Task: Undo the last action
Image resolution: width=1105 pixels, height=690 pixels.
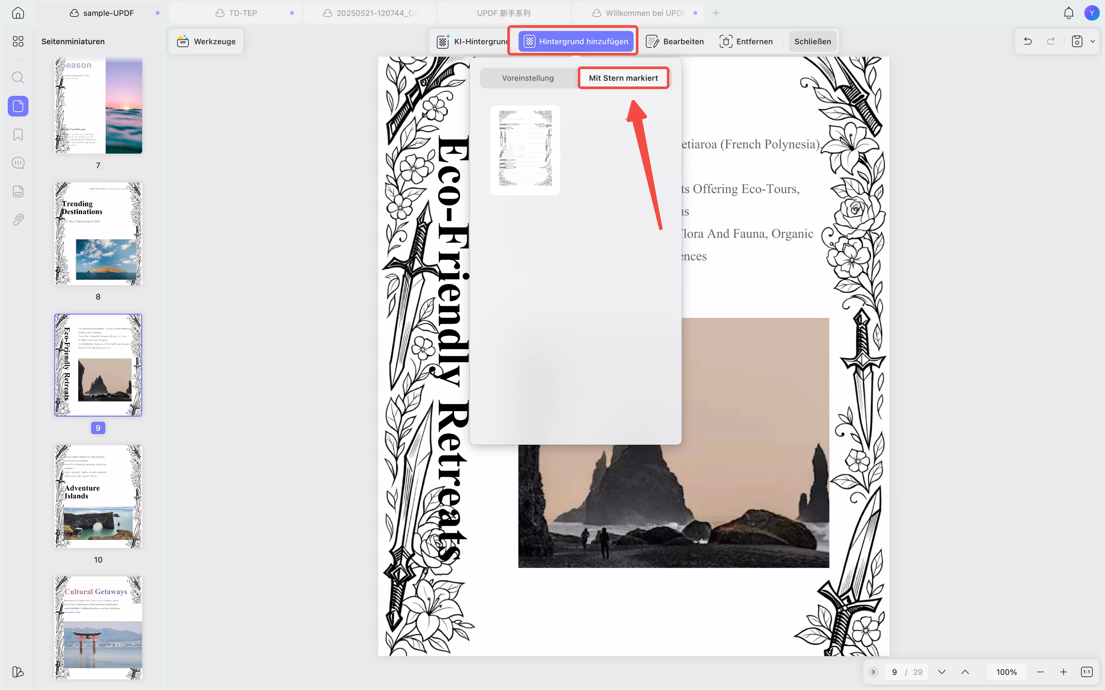Action: [1028, 41]
